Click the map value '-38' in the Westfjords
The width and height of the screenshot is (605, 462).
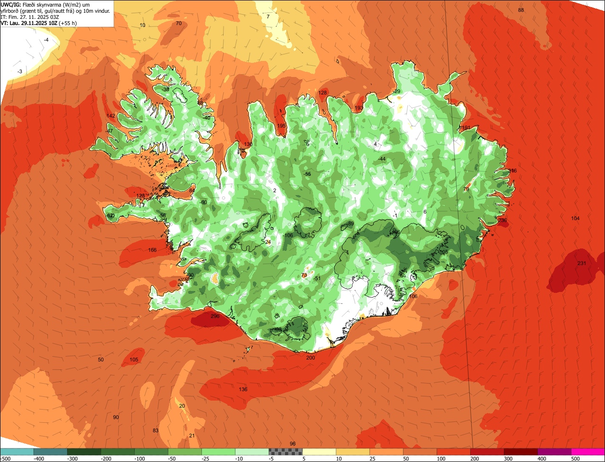(x=165, y=89)
